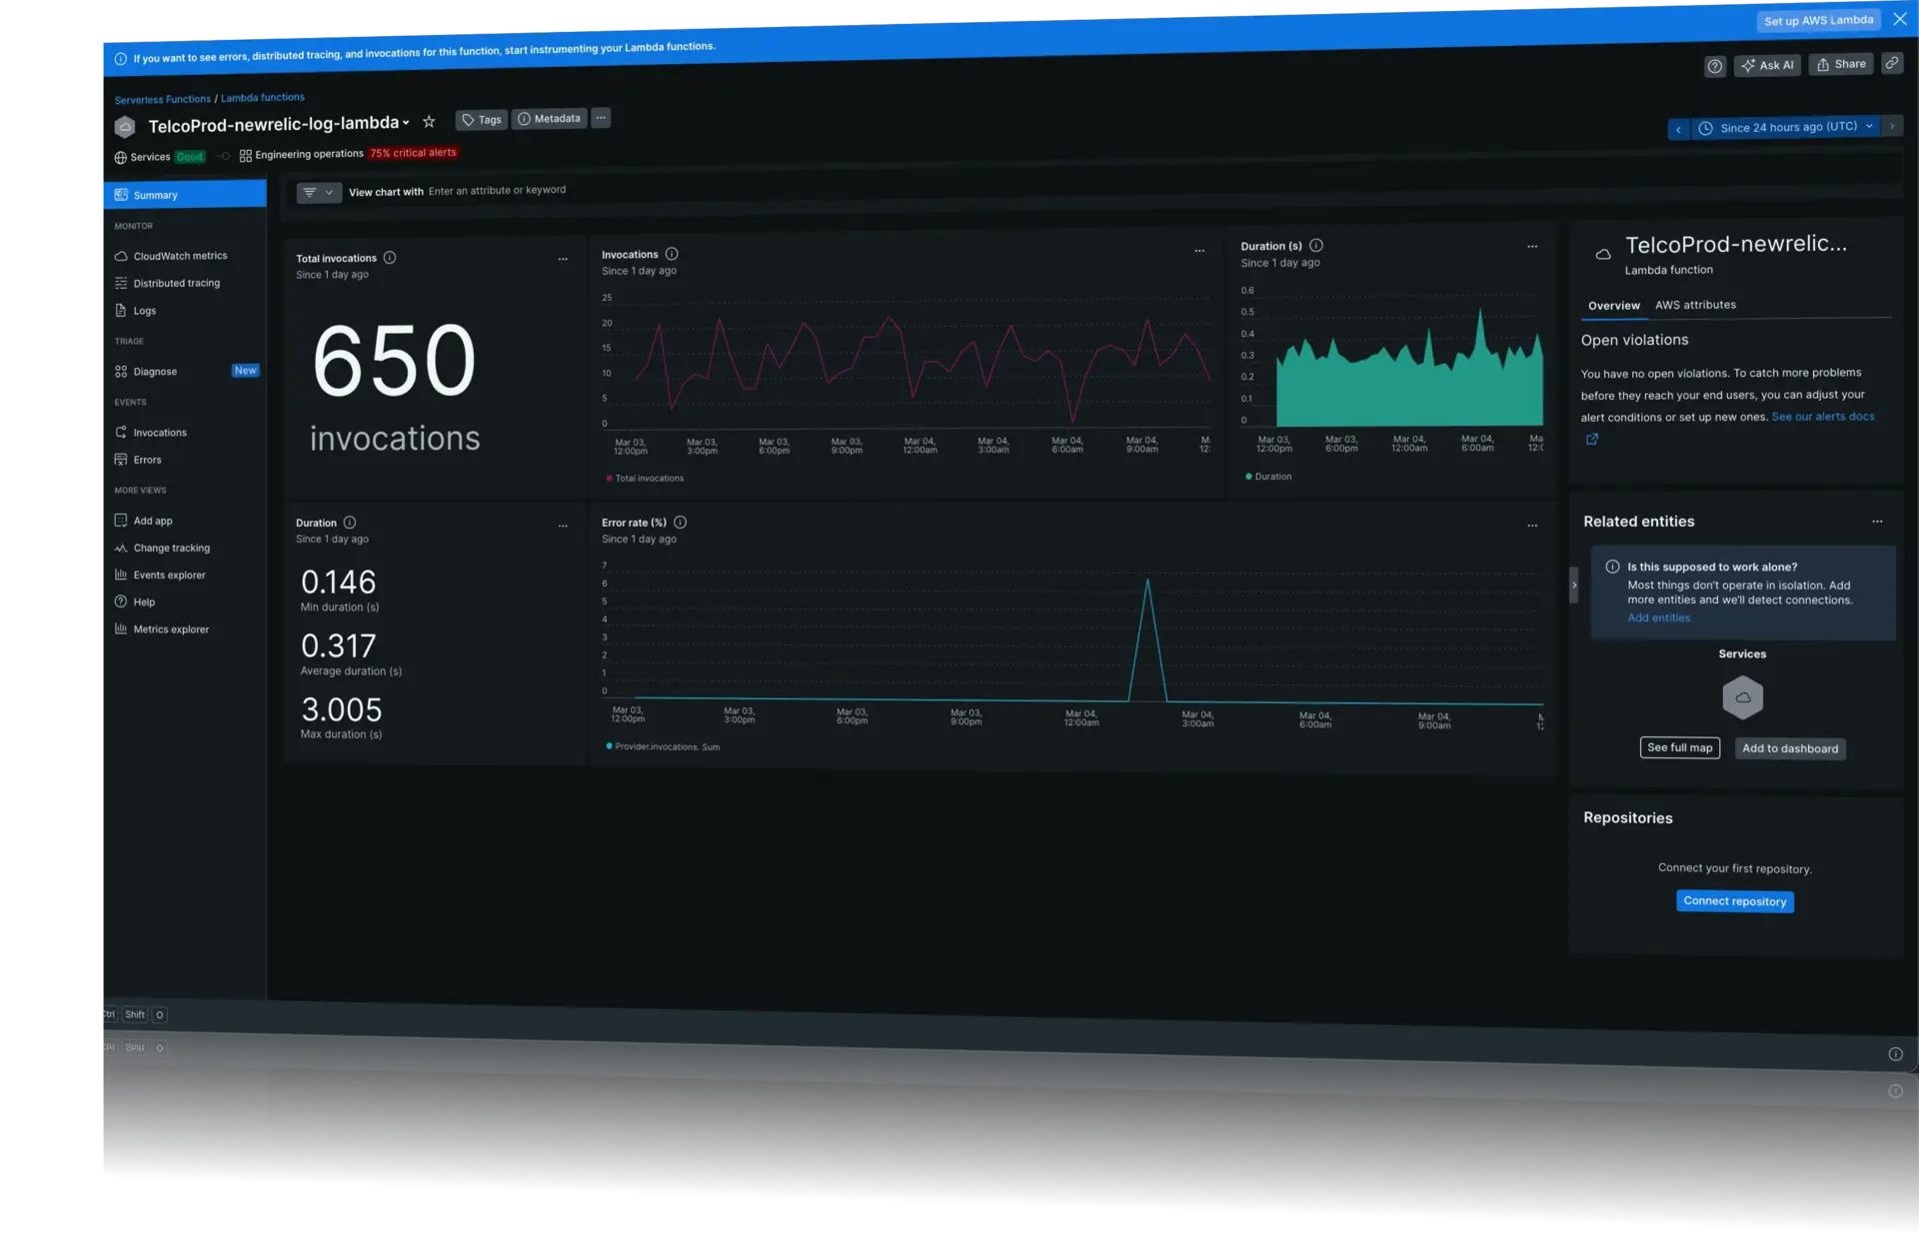Open CloudWatch metrics from the sidebar
Image resolution: width=1919 pixels, height=1234 pixels.
click(180, 255)
